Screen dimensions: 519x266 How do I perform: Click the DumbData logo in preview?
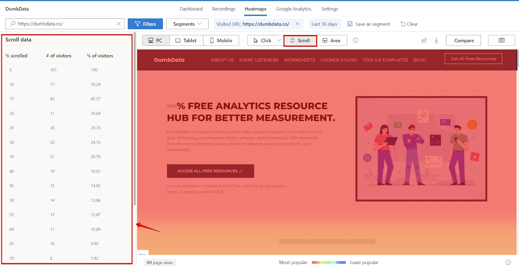coord(169,60)
